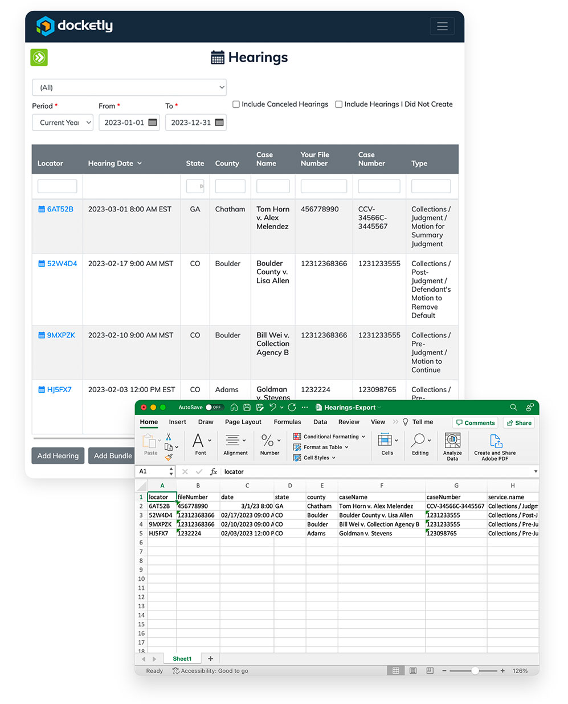
Task: Expand Cell Styles dropdown
Action: click(x=334, y=458)
